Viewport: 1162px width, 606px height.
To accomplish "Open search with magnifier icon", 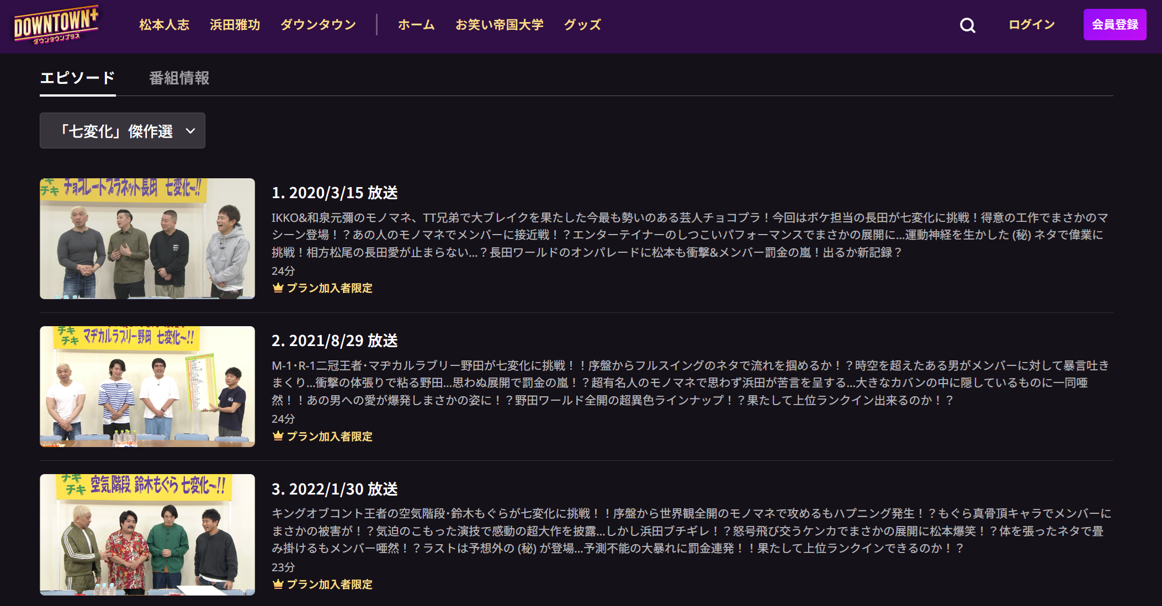I will click(967, 25).
